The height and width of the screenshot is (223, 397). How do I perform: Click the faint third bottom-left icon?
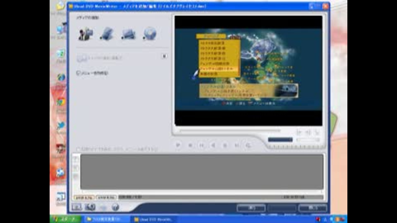(103, 208)
